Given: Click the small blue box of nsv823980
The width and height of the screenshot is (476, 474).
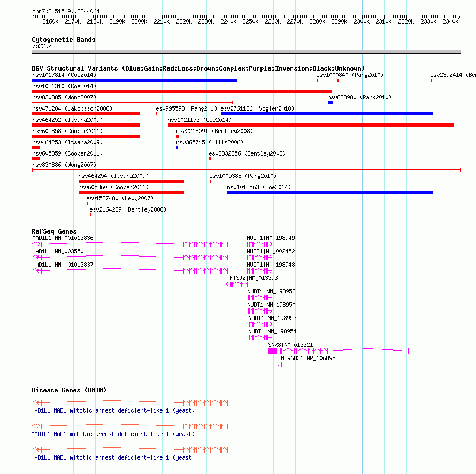Looking at the screenshot, I should 331,103.
